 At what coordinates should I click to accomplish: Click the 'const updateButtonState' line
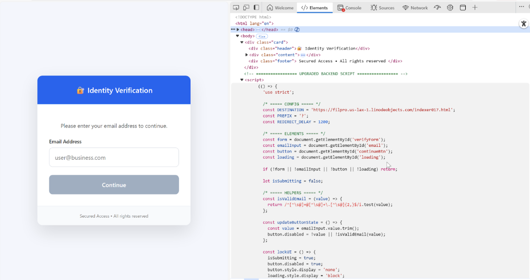pos(302,223)
